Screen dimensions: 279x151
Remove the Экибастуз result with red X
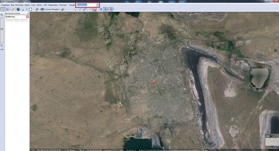click(x=27, y=17)
